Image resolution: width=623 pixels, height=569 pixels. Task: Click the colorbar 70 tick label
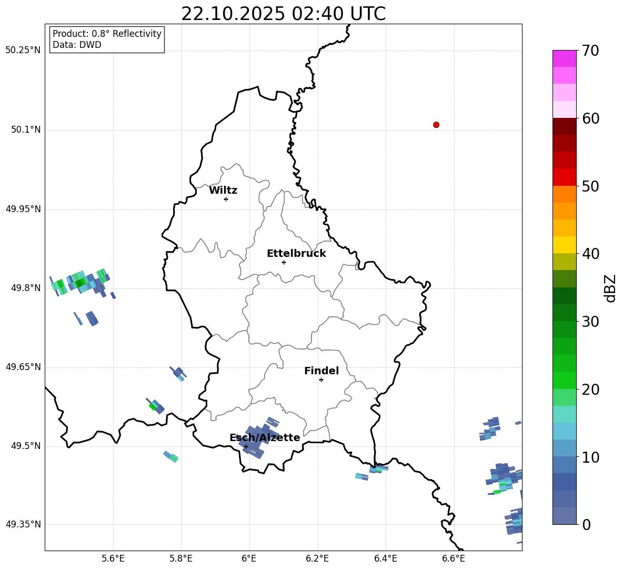click(x=590, y=51)
